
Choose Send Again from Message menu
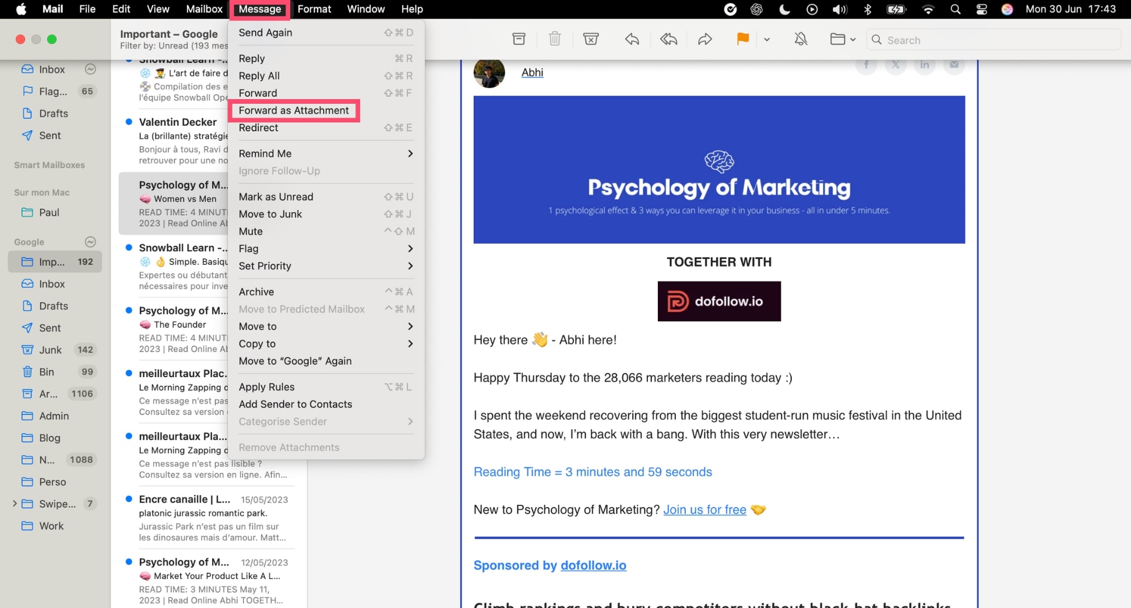coord(326,33)
